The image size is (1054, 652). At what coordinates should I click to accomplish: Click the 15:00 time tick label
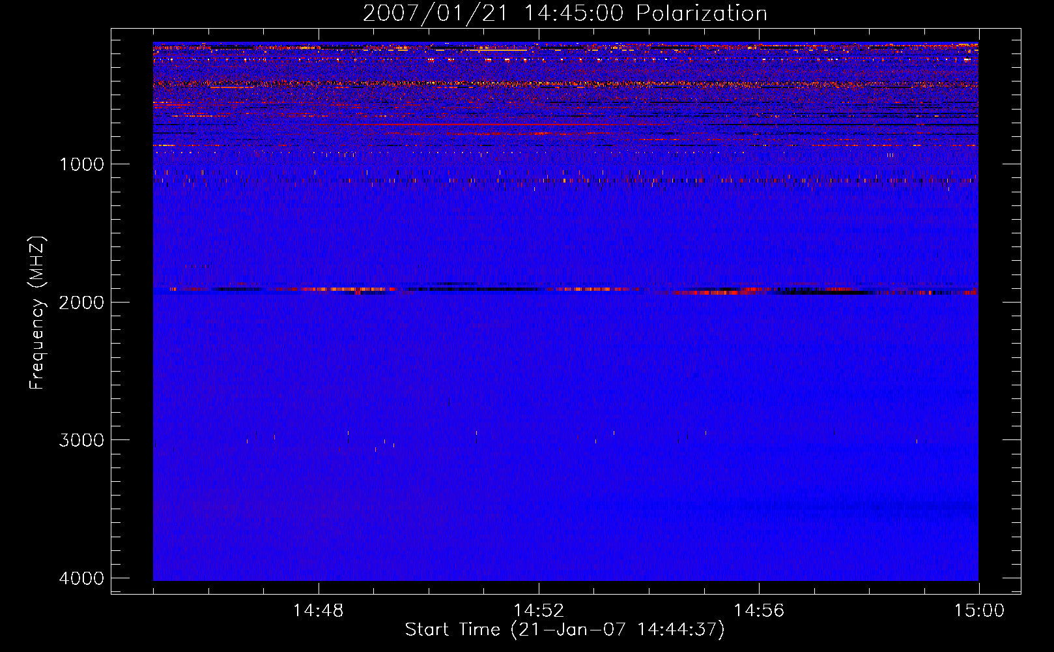point(979,611)
